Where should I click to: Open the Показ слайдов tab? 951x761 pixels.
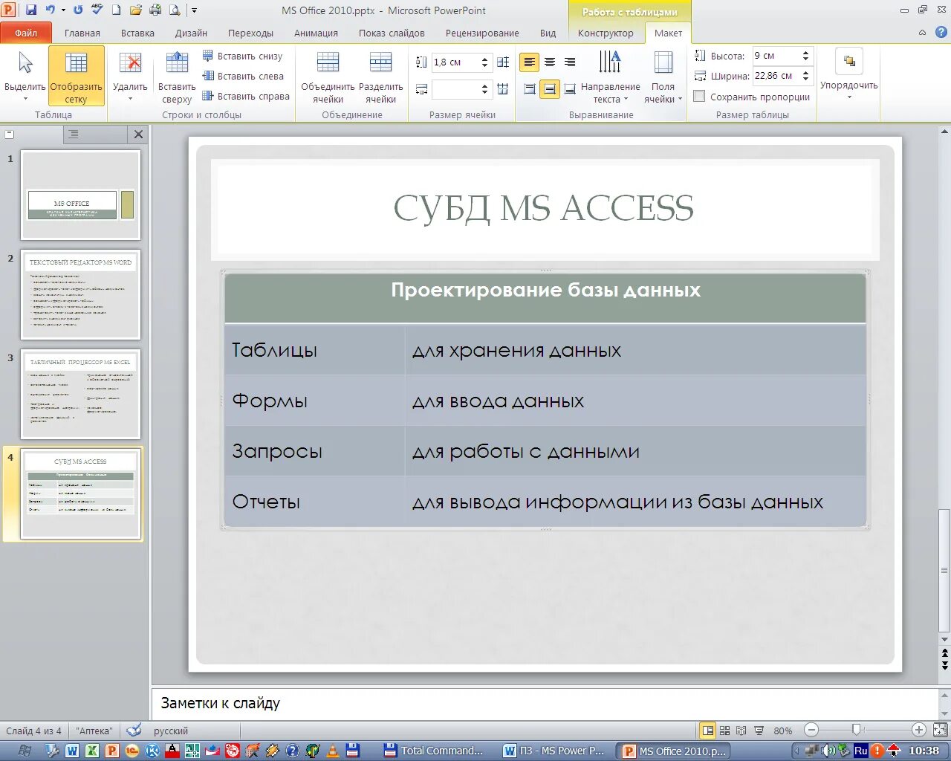point(392,33)
